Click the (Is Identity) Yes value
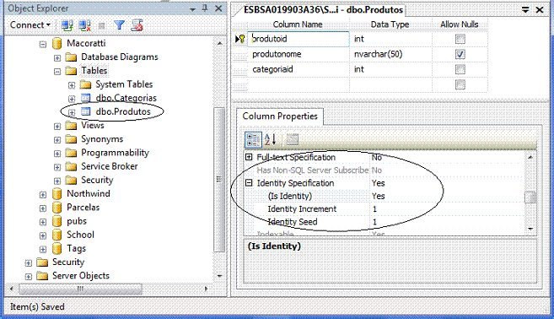 click(x=446, y=197)
